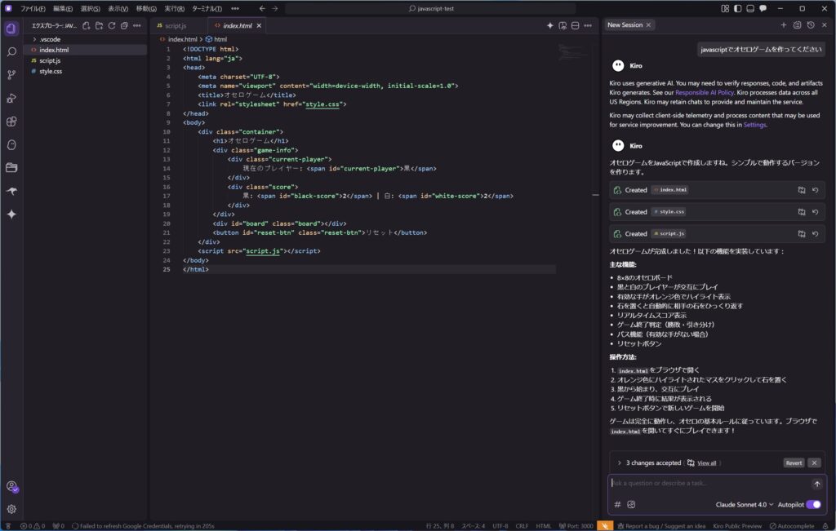Open the ターミナル(T) menu
836x531 pixels.
(207, 8)
